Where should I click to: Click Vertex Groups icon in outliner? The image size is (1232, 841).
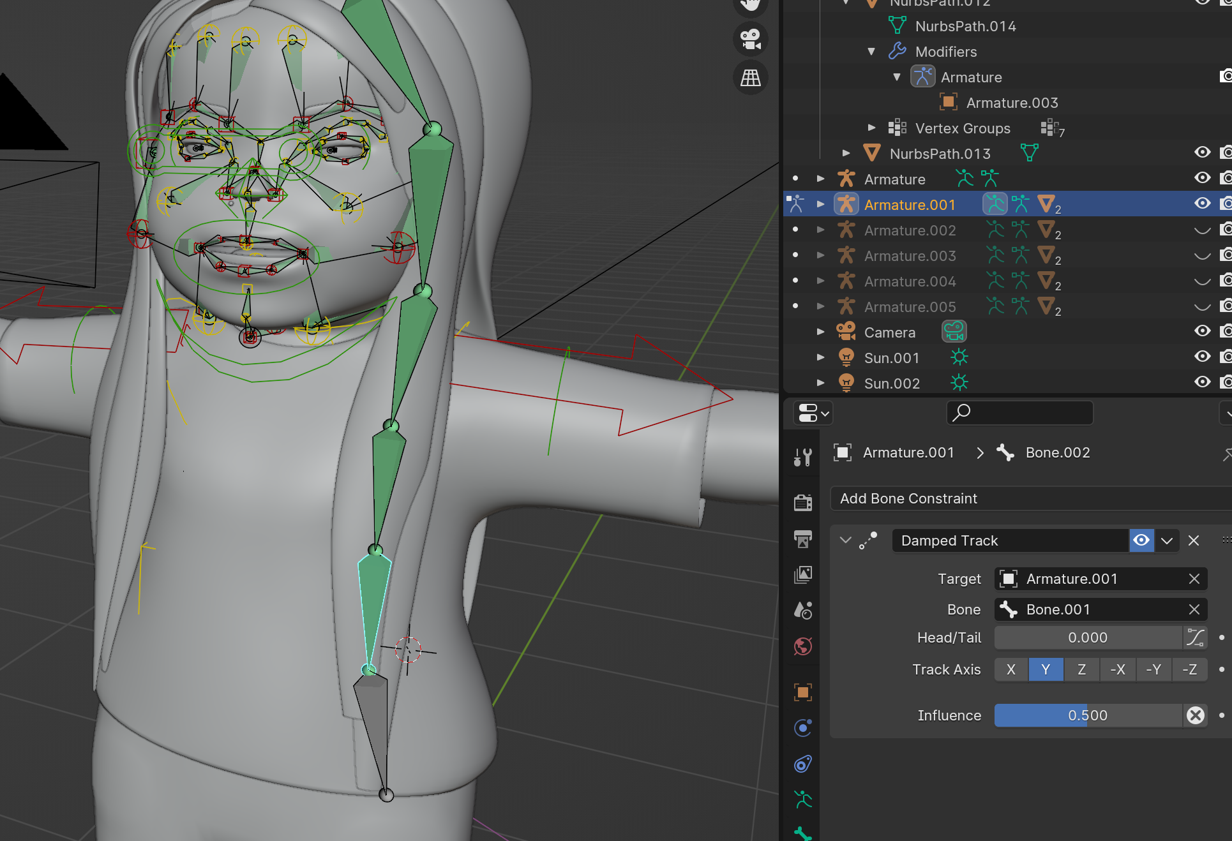(x=897, y=128)
